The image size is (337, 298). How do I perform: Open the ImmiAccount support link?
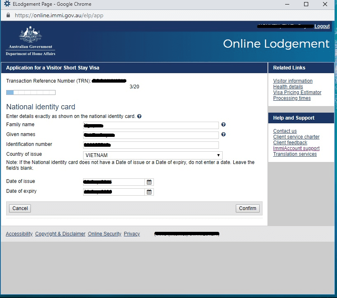pos(296,148)
